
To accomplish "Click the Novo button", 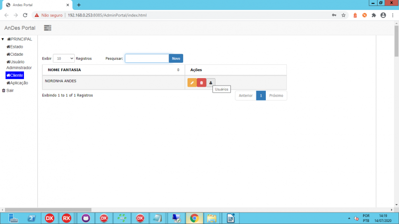I will (176, 58).
